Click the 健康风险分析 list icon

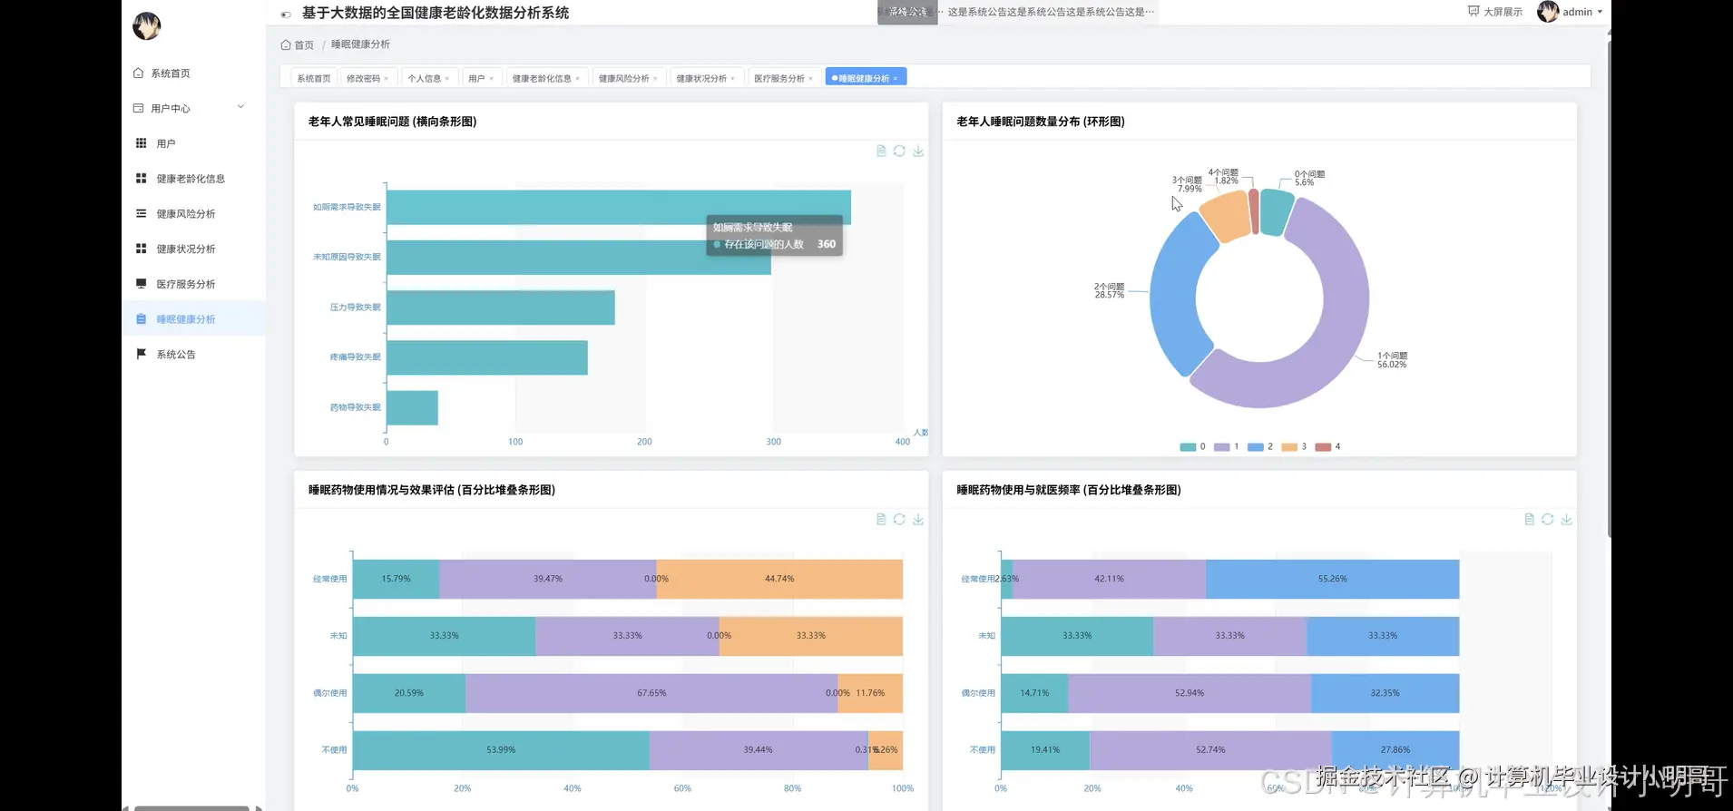coord(141,213)
